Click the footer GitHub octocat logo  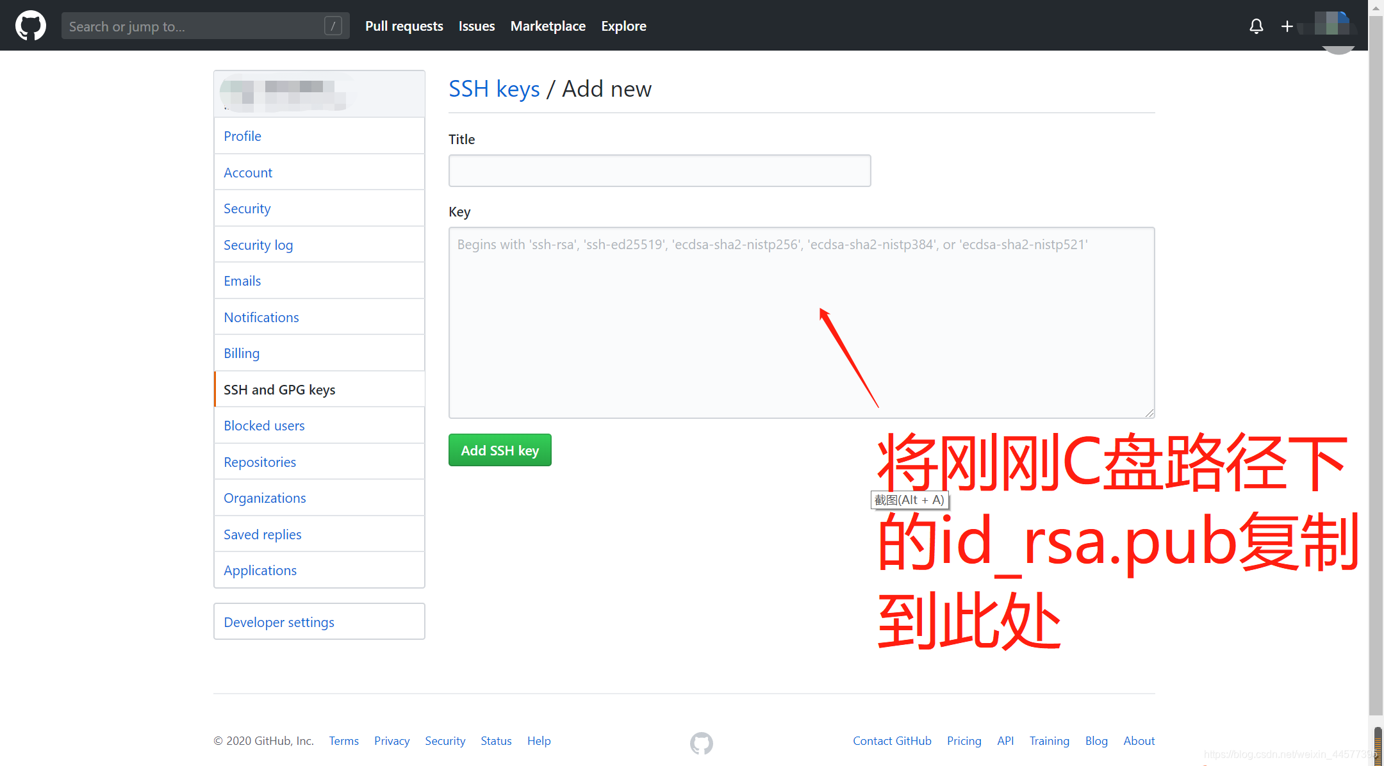(702, 743)
